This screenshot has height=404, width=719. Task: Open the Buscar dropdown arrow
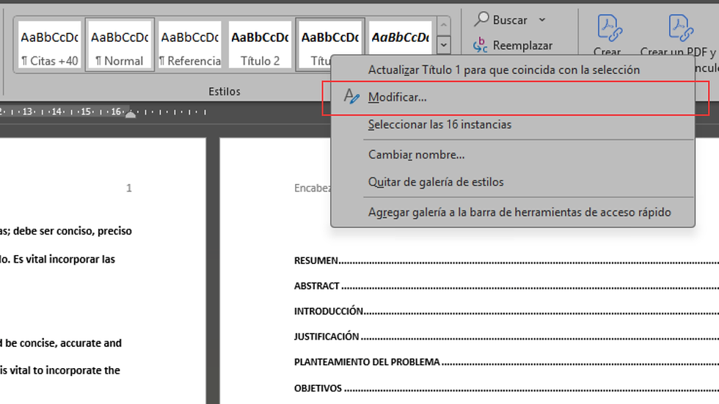[542, 20]
